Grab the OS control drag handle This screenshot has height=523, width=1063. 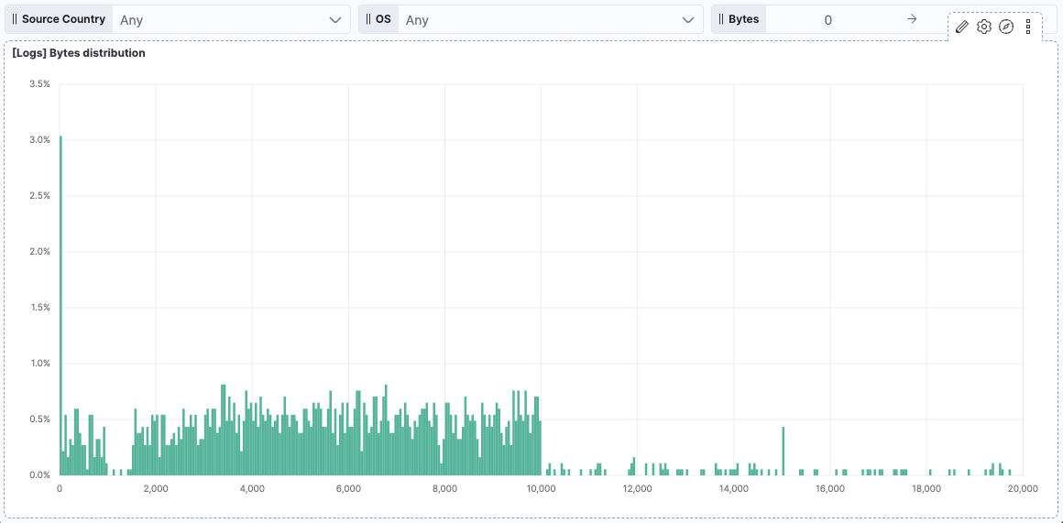pyautogui.click(x=368, y=19)
